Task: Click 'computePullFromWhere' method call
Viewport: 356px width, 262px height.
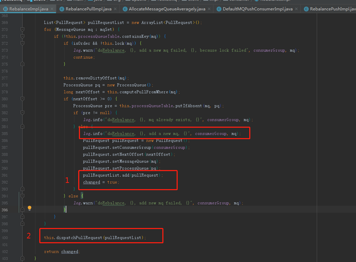Action: pos(144,92)
